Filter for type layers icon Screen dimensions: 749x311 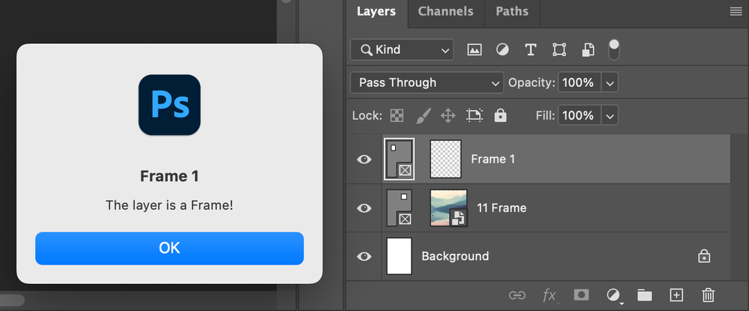[531, 50]
